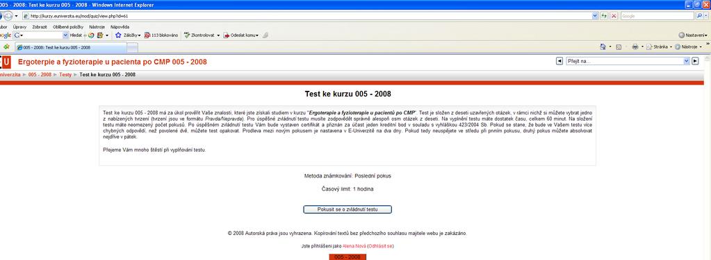Click Hledat on the Google toolbar

point(76,35)
